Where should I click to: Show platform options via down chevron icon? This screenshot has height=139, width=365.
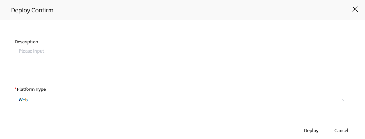(343, 100)
